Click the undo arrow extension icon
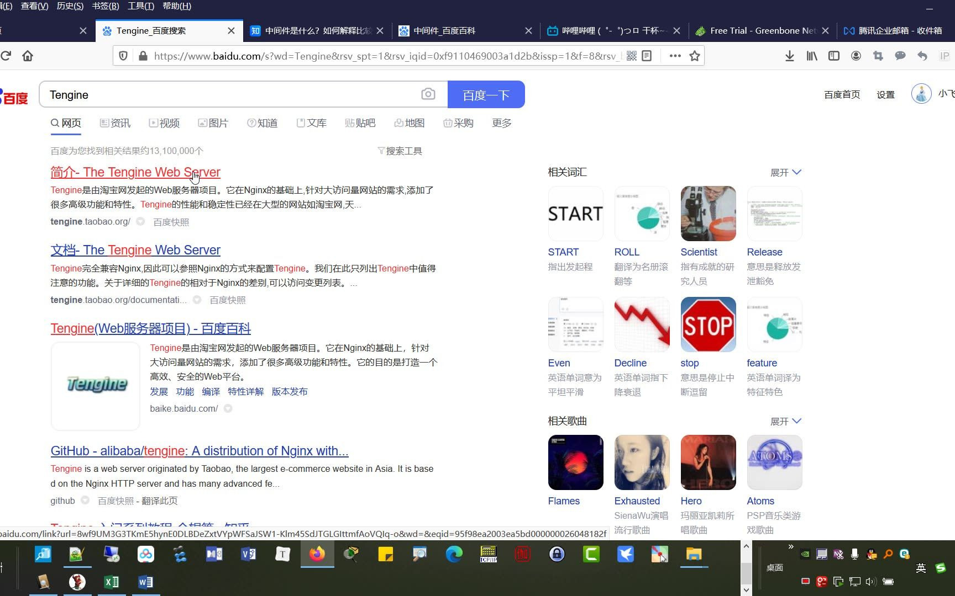Viewport: 955px width, 596px height. (922, 56)
